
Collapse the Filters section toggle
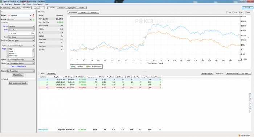[x=2, y=23]
